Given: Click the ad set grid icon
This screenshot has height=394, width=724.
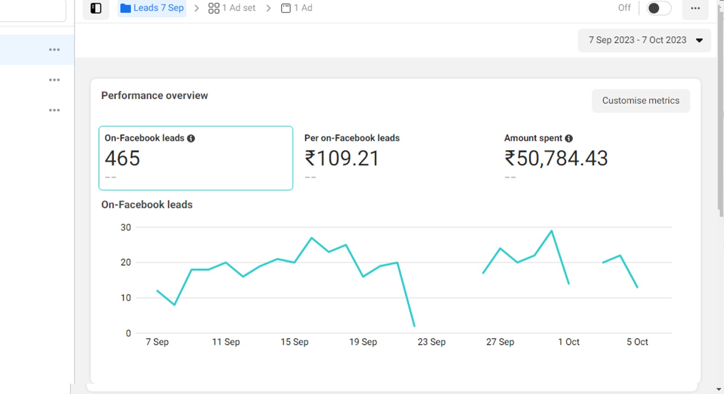Looking at the screenshot, I should [x=214, y=8].
